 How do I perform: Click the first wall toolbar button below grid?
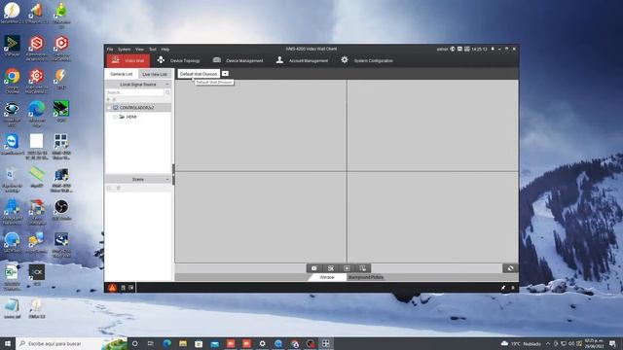click(x=314, y=268)
